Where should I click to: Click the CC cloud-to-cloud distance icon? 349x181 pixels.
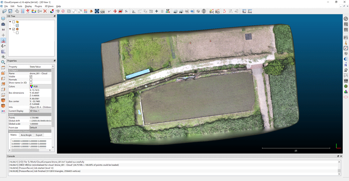click(x=86, y=11)
